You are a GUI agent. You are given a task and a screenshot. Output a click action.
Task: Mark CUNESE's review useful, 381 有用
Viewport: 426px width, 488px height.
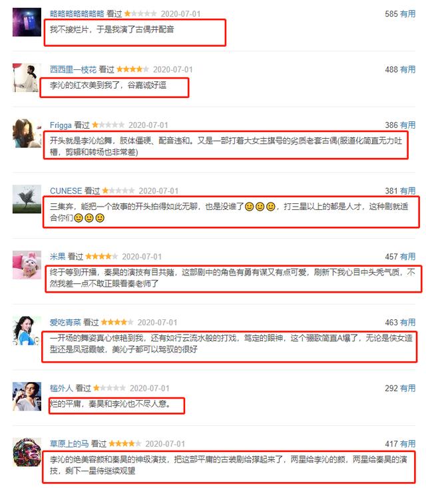[407, 191]
